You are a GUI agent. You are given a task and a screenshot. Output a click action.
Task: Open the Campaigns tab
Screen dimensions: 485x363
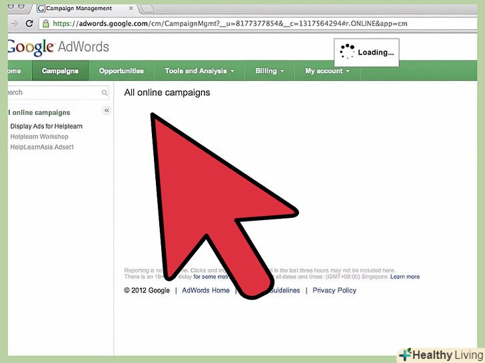[60, 70]
